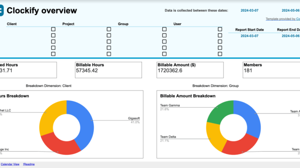This screenshot has width=300, height=168.
Task: Select the Members card title
Action: 253,65
